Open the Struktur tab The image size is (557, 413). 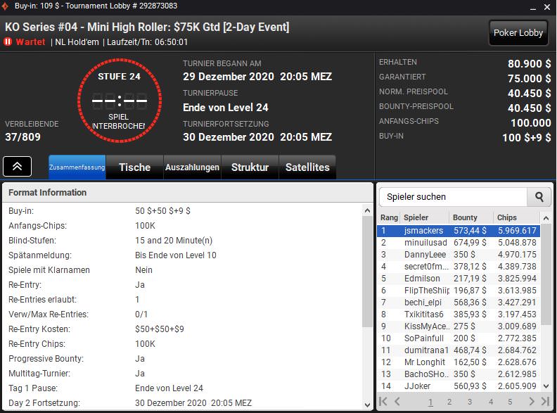point(250,167)
